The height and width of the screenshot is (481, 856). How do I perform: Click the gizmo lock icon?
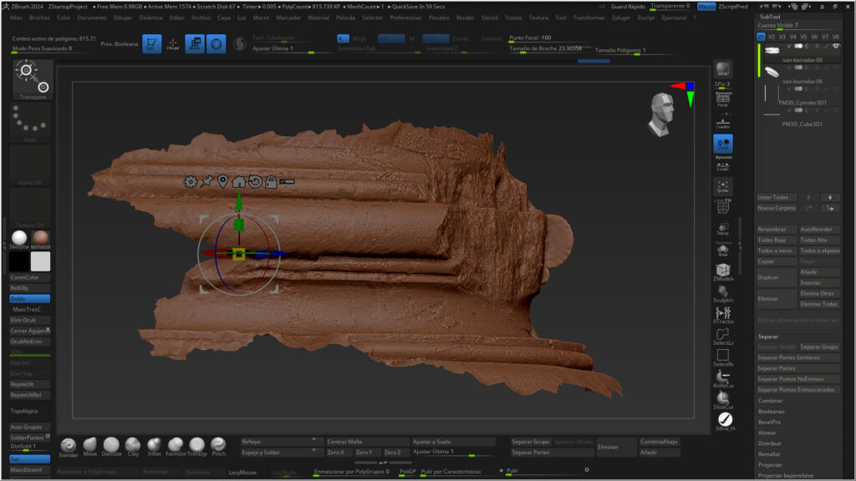pyautogui.click(x=271, y=181)
